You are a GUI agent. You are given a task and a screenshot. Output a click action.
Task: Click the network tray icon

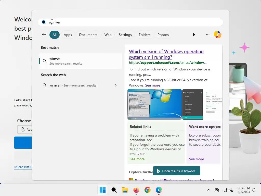point(225,190)
